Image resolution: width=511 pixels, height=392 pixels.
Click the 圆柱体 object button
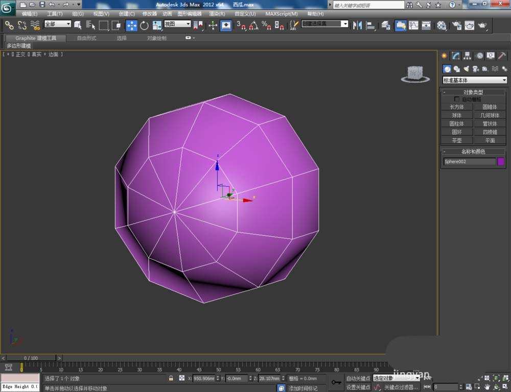[x=456, y=124]
